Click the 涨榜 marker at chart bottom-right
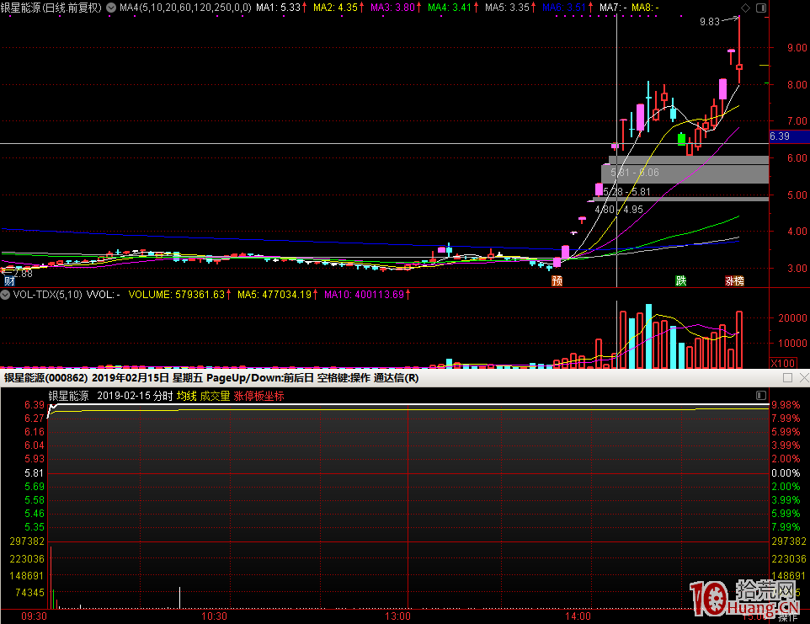810x624 pixels. coord(734,280)
